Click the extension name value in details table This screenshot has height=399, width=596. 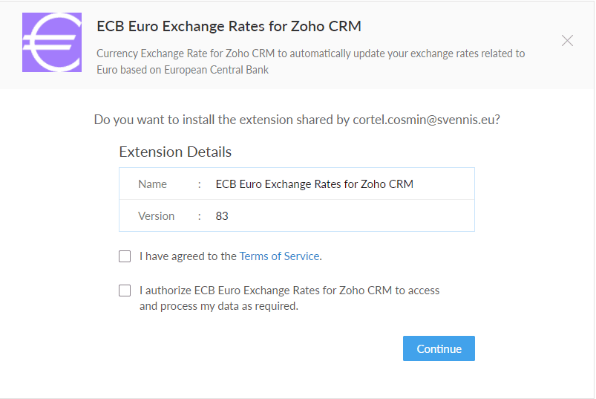pos(314,184)
